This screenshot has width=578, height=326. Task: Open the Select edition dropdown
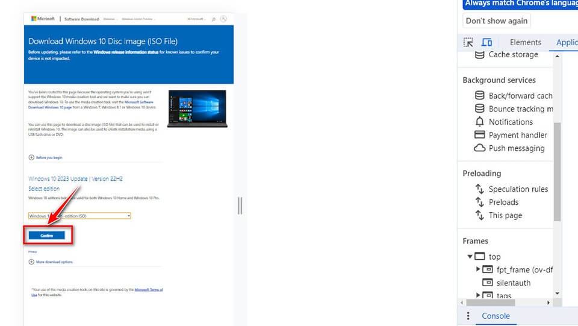coord(79,216)
